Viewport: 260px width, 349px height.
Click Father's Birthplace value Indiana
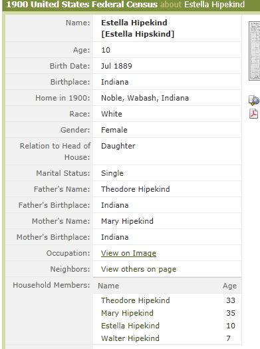click(x=114, y=205)
